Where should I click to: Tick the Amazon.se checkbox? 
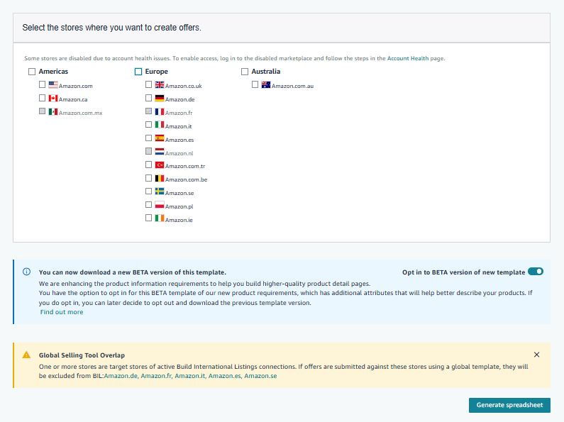click(x=148, y=191)
